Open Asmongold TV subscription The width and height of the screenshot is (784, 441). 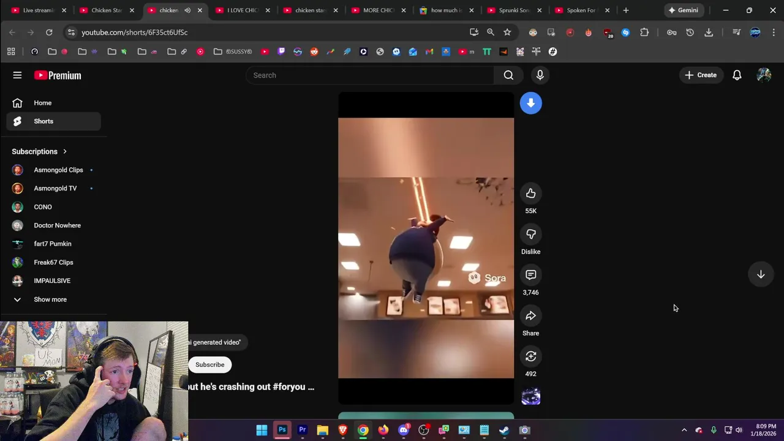point(54,188)
